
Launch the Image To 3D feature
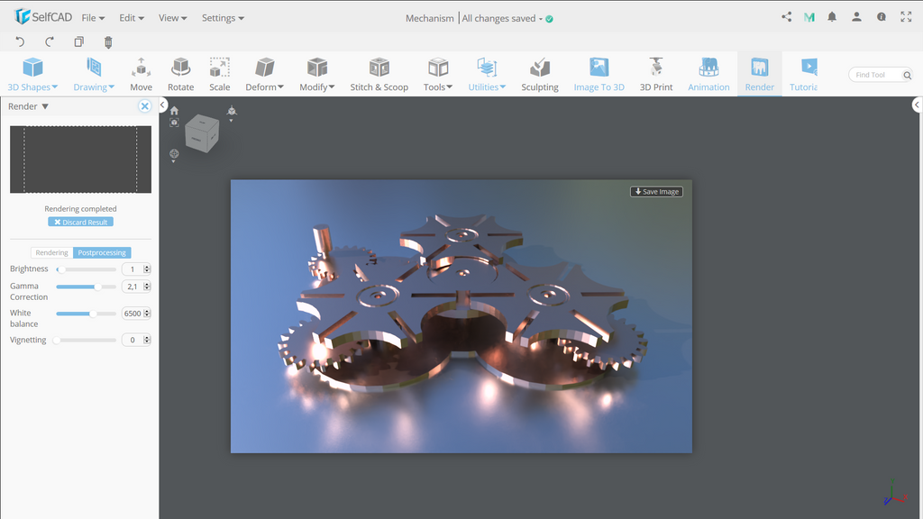click(599, 74)
